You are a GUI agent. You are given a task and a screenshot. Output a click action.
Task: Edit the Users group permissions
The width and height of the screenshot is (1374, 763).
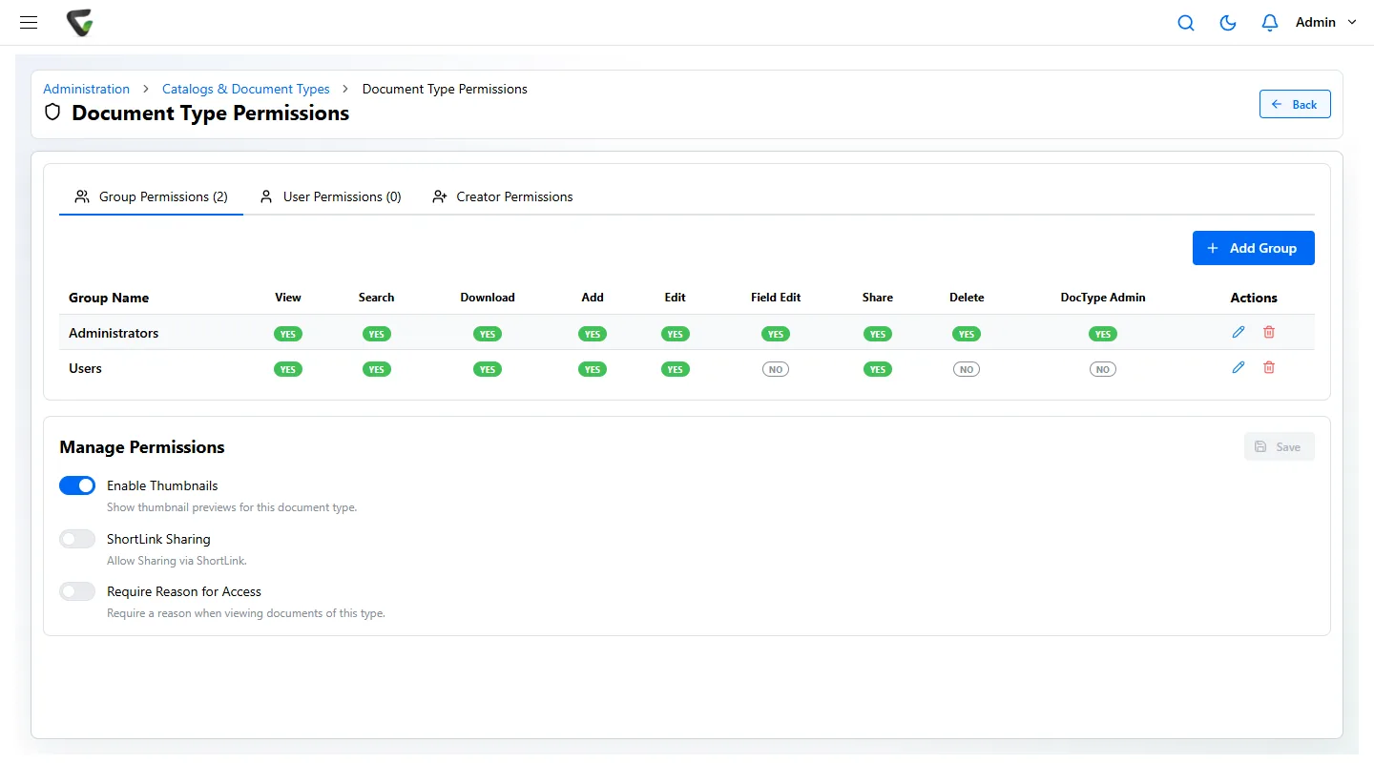click(x=1239, y=367)
